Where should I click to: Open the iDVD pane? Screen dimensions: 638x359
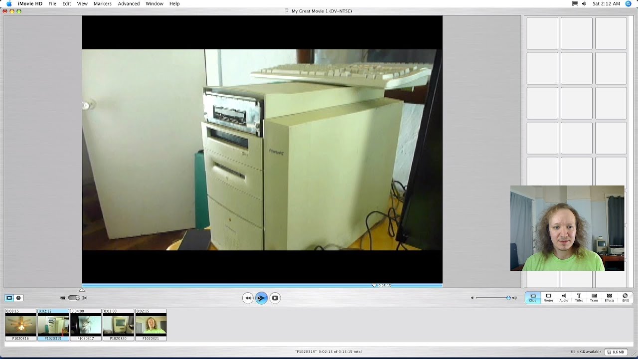[625, 298]
